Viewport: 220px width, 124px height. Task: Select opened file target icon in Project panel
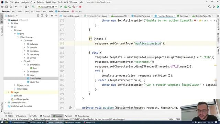[38, 16]
